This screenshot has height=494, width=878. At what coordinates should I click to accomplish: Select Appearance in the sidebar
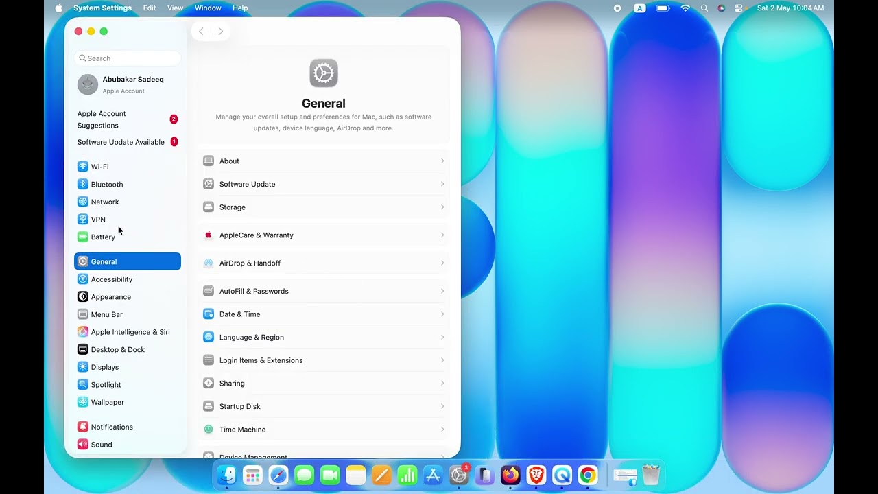tap(128, 297)
